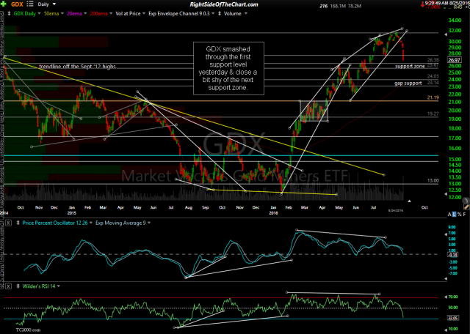Open the Wilder's RSI 14 dropdown
The width and height of the screenshot is (470, 334).
(x=41, y=286)
